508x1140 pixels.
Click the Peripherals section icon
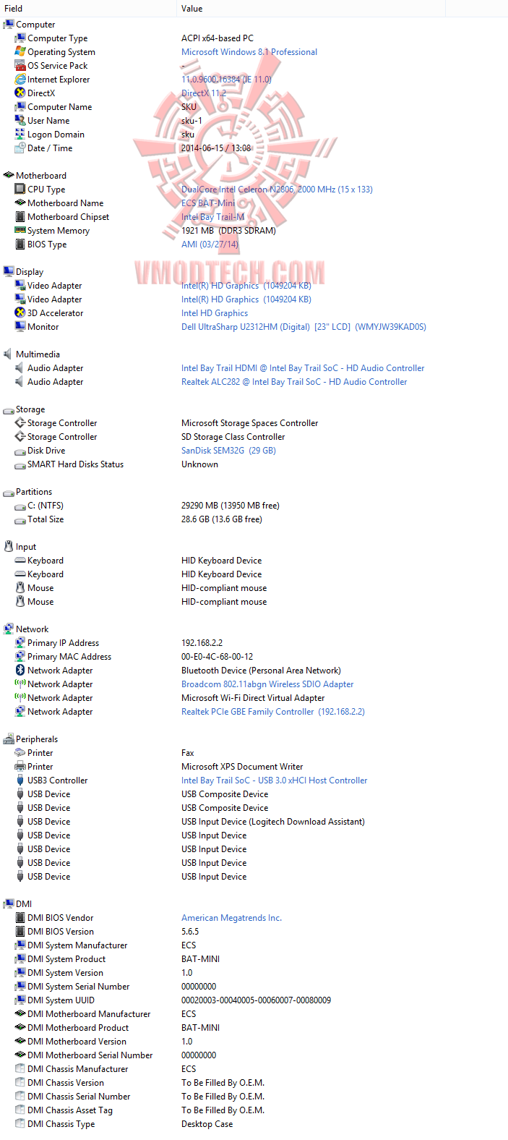9,739
